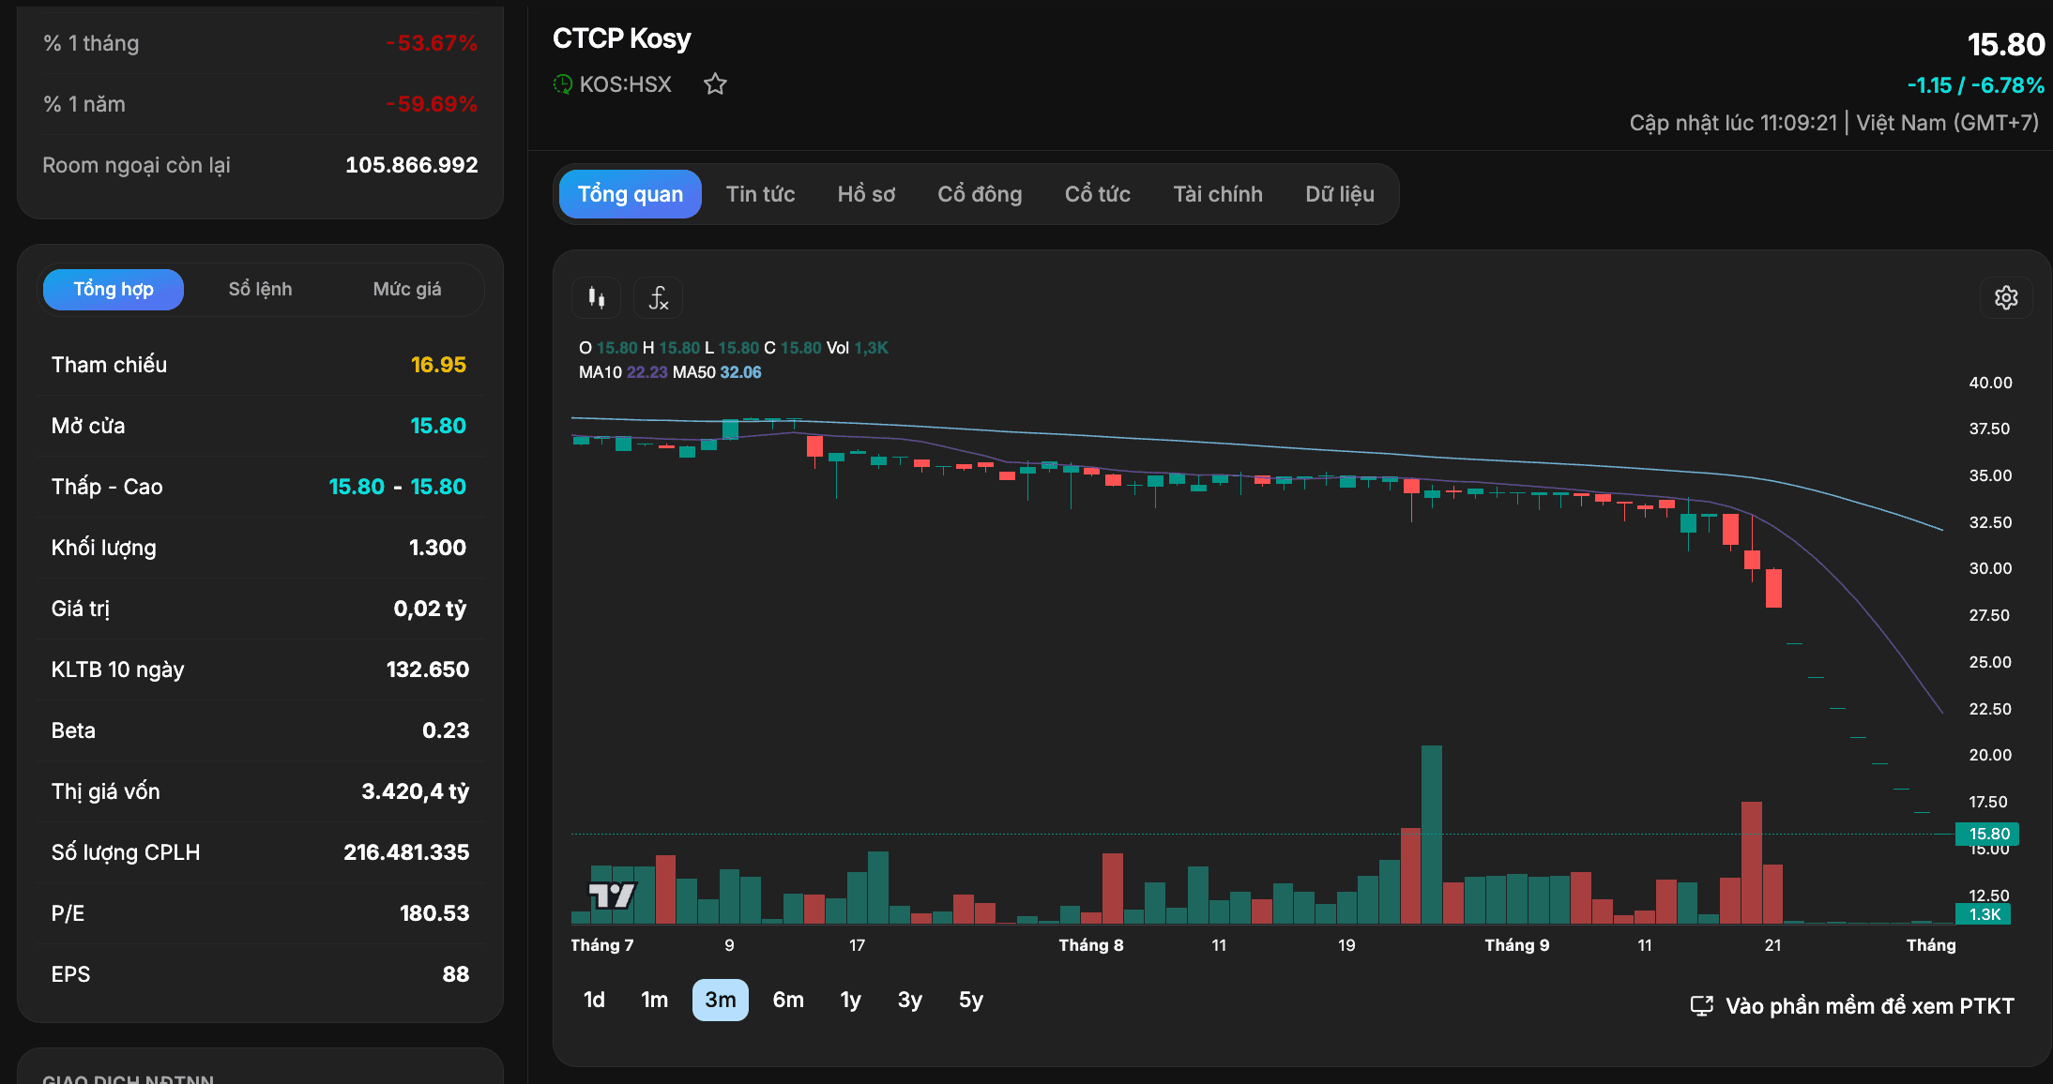2053x1084 pixels.
Task: Select the Sổ lệnh panel tab
Action: [260, 289]
